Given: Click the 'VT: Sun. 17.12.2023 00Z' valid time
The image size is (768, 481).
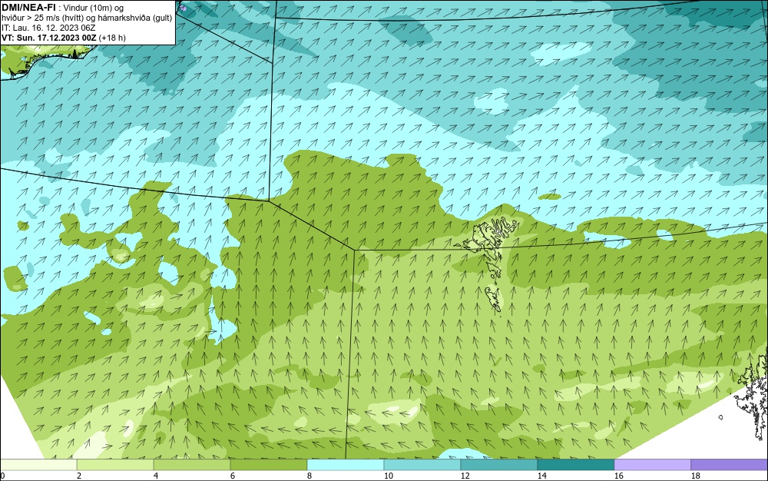Looking at the screenshot, I should click(49, 38).
